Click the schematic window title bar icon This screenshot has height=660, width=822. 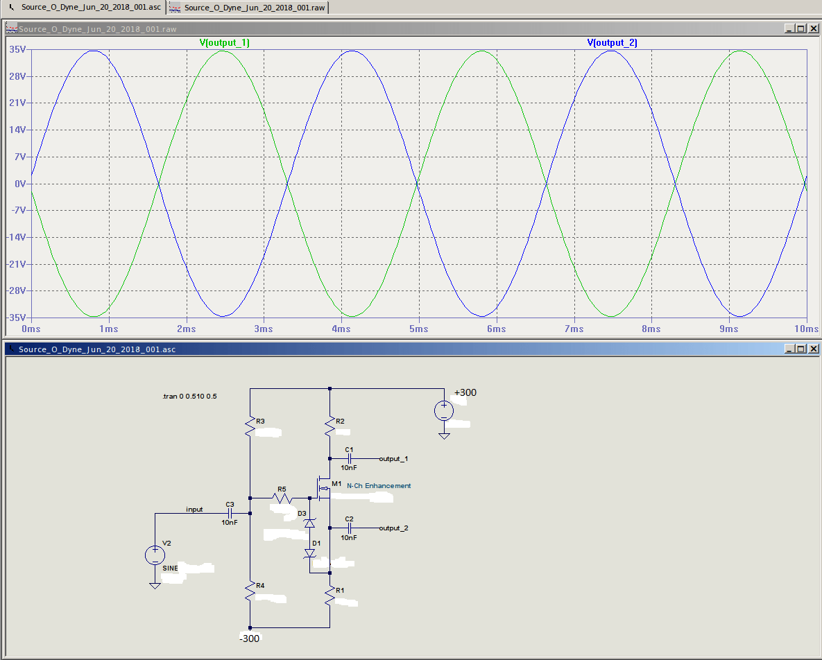point(12,349)
